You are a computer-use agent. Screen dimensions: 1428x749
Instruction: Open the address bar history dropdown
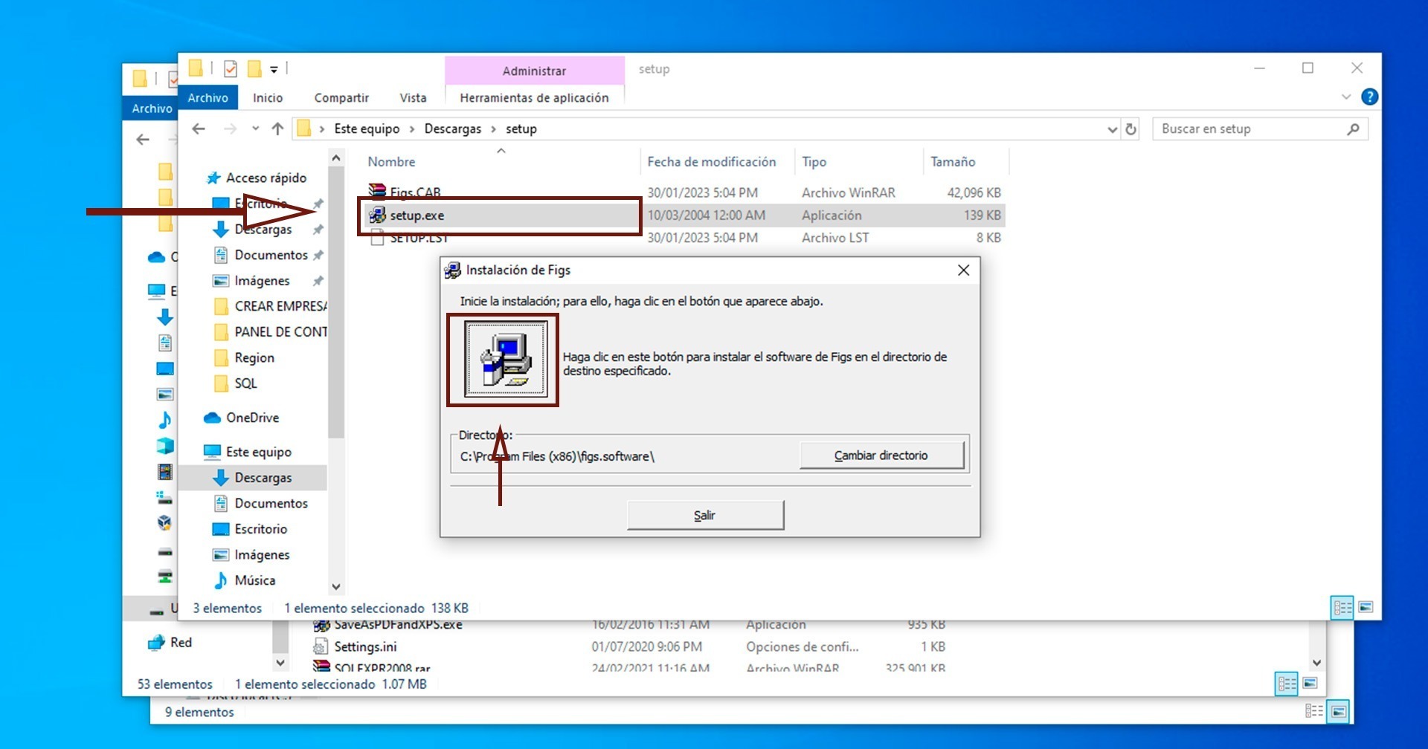(1112, 129)
